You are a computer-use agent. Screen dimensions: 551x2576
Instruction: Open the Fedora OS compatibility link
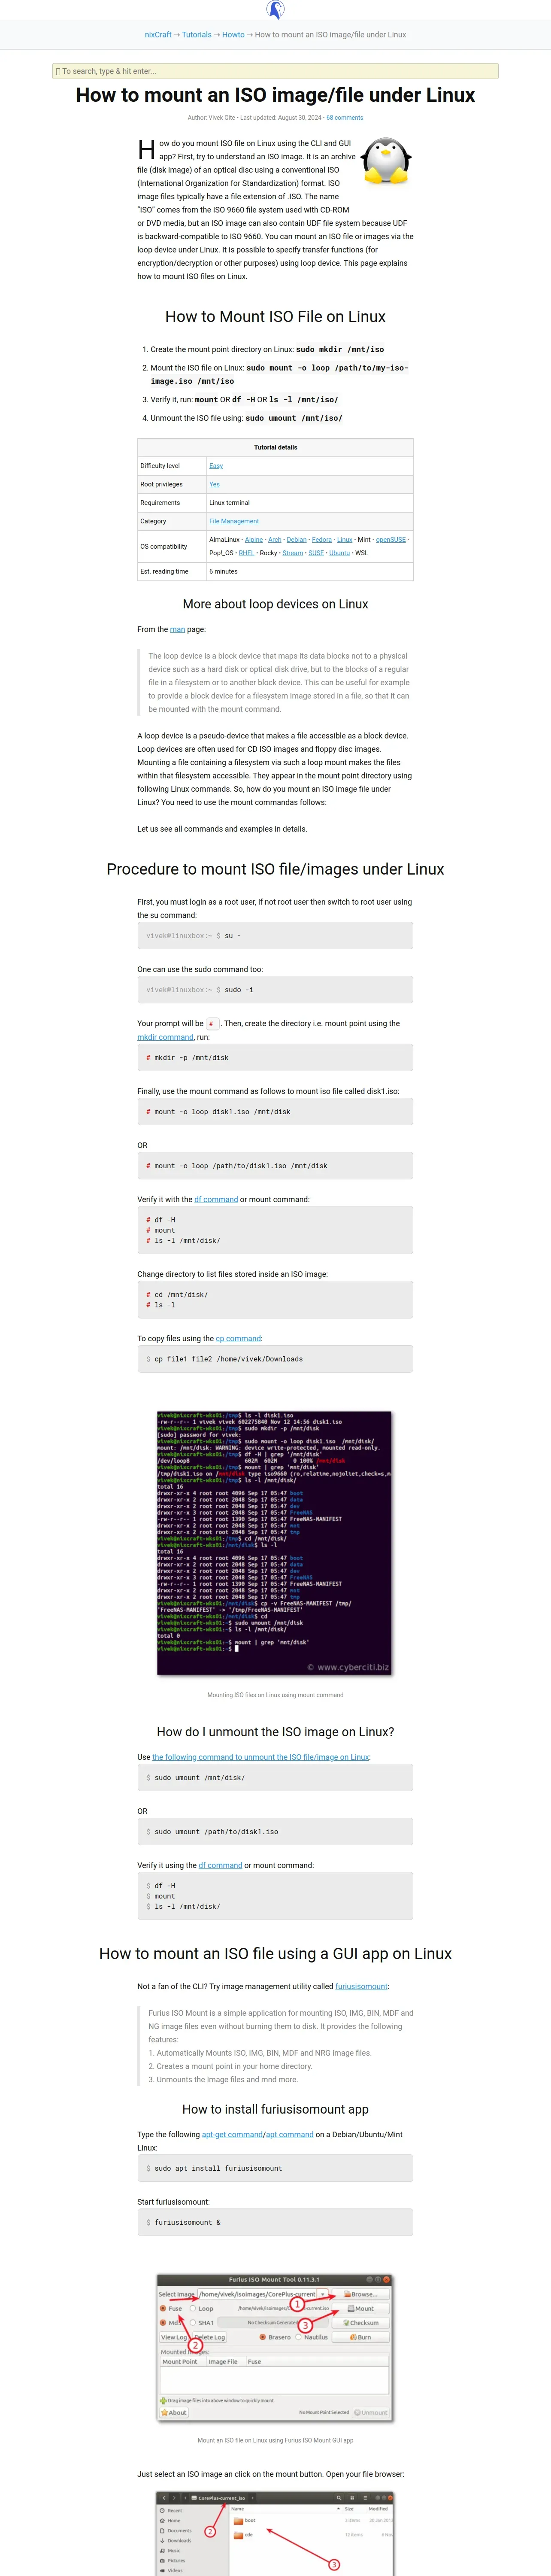pos(322,540)
